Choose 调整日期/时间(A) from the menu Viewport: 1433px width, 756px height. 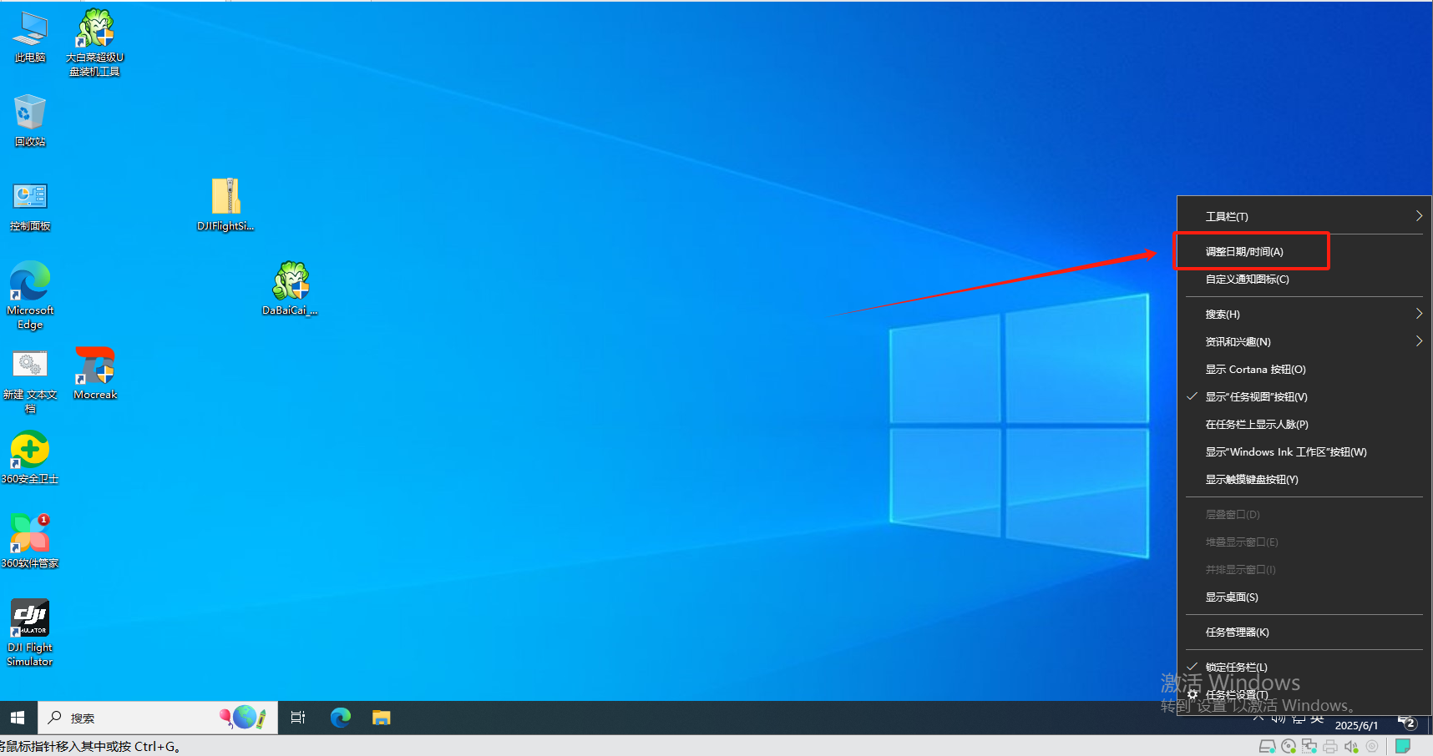click(x=1304, y=251)
